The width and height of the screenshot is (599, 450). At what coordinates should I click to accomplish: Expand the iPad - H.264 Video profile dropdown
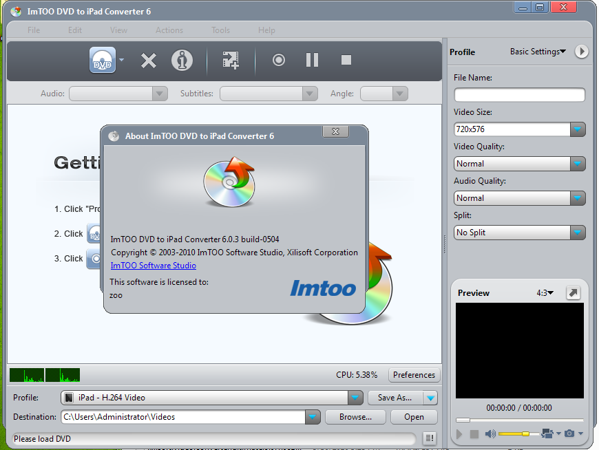pos(355,398)
